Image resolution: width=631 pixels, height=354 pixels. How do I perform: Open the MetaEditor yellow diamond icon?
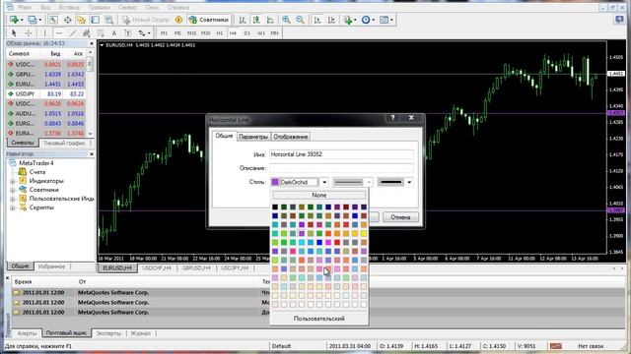(178, 20)
